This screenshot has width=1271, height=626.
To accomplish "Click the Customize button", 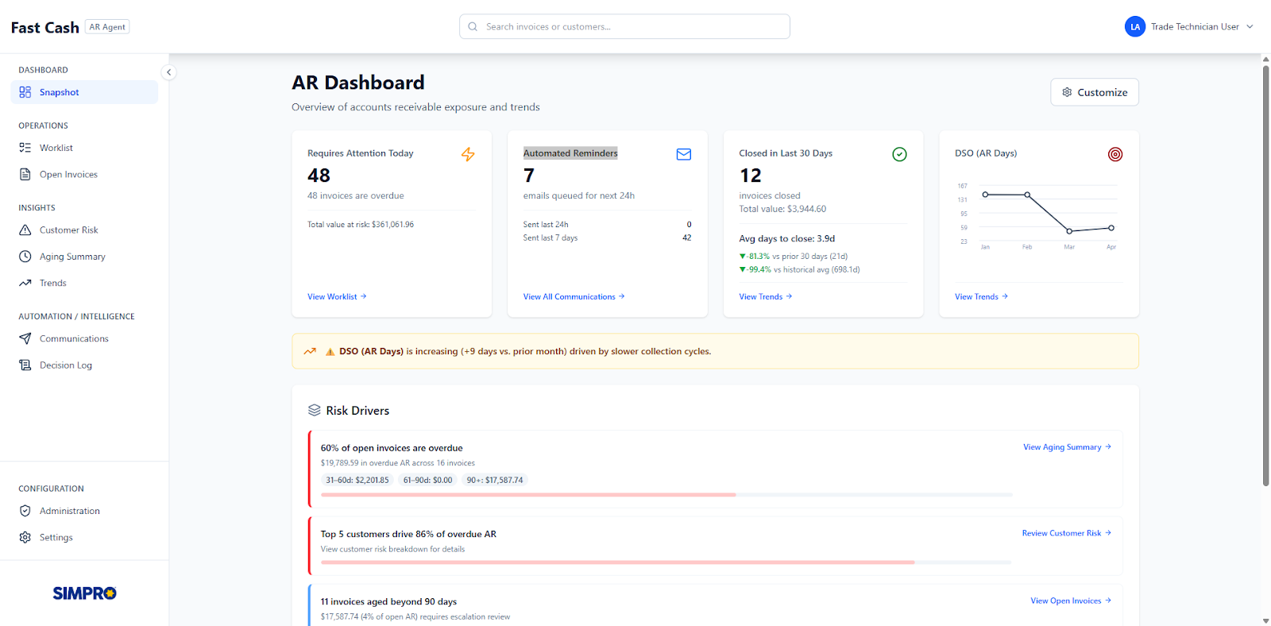I will pos(1095,92).
